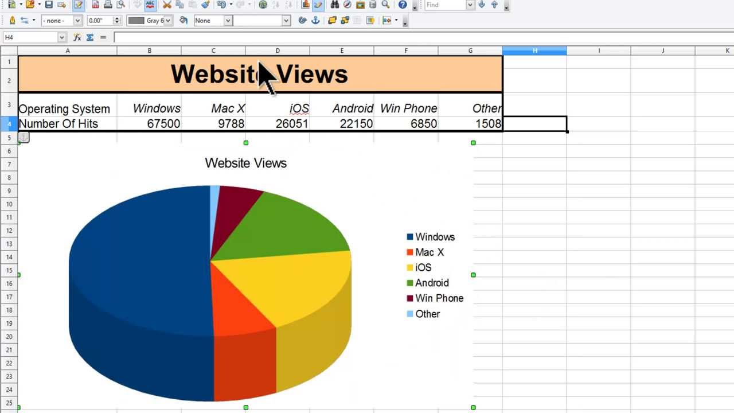
Task: Expand the Find field dropdown arrow
Action: pos(470,5)
